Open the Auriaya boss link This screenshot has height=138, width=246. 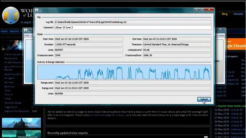[9, 82]
